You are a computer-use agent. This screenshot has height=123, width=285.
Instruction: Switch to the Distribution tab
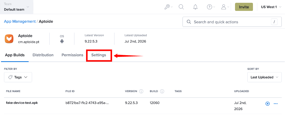(43, 55)
